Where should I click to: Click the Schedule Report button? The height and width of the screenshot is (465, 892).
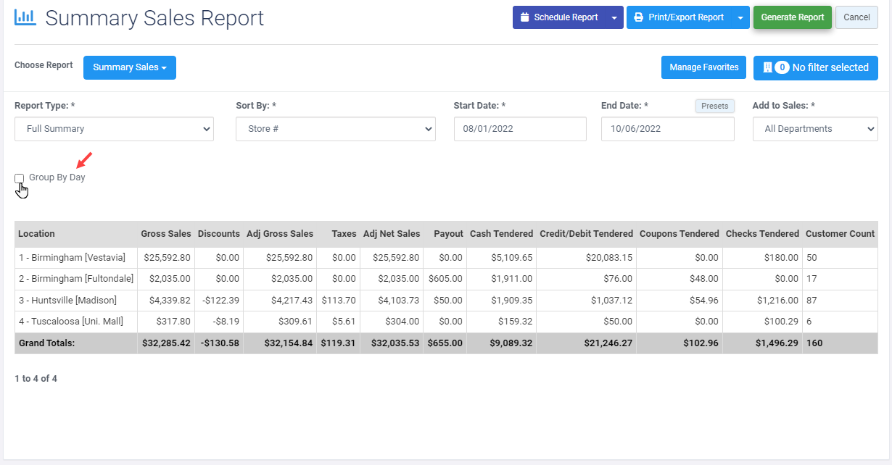559,17
